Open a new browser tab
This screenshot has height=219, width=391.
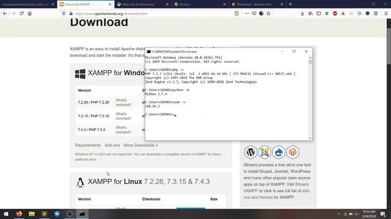[290, 4]
